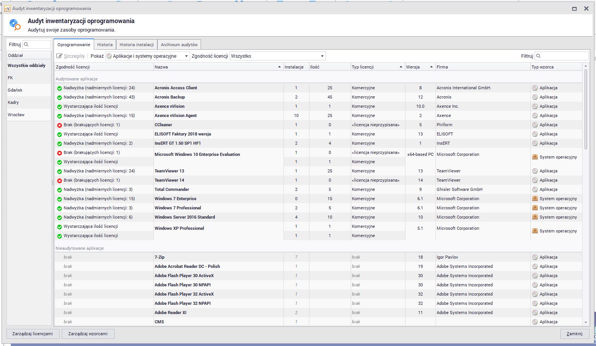Image resolution: width=596 pixels, height=346 pixels.
Task: Select Wszystkie oddziały in the branch list
Action: pos(29,65)
